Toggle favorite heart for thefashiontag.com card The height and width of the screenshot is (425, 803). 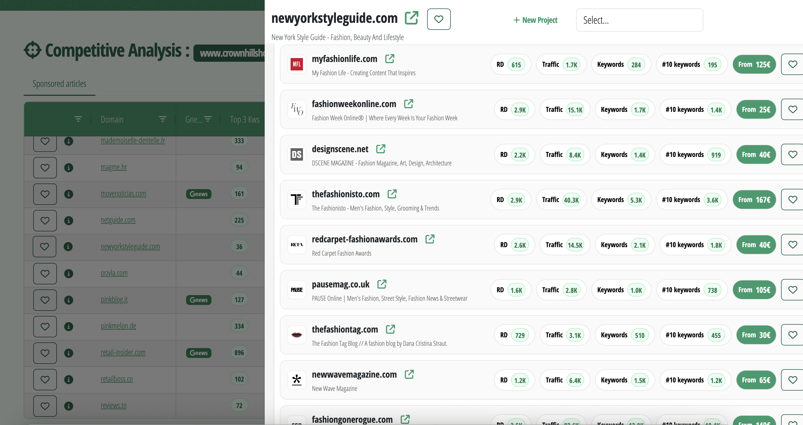point(792,335)
